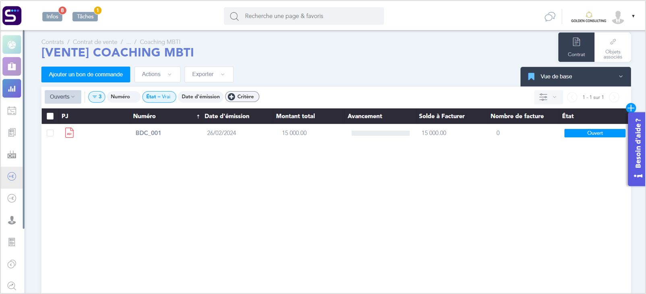Go to next page arrow

tap(614, 97)
